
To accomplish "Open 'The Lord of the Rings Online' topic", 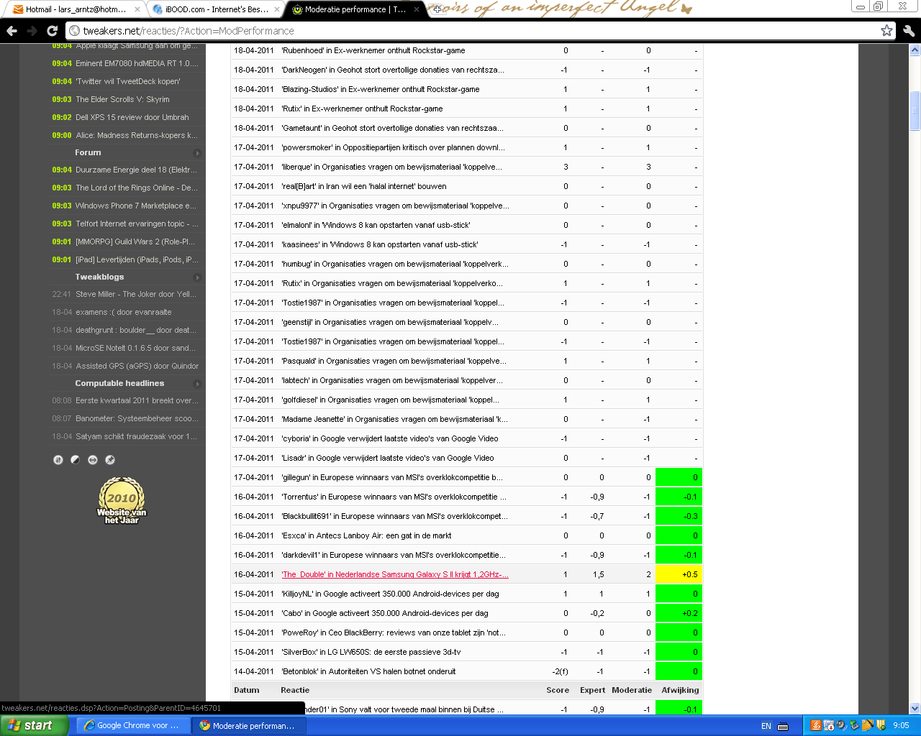I will pyautogui.click(x=137, y=188).
